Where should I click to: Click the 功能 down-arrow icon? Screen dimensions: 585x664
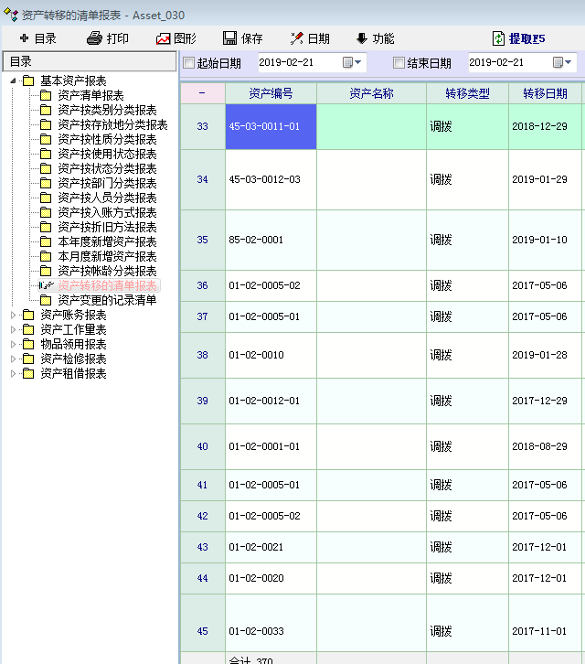pyautogui.click(x=362, y=38)
